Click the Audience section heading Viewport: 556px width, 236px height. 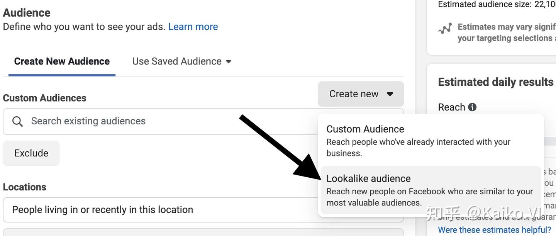pyautogui.click(x=27, y=13)
